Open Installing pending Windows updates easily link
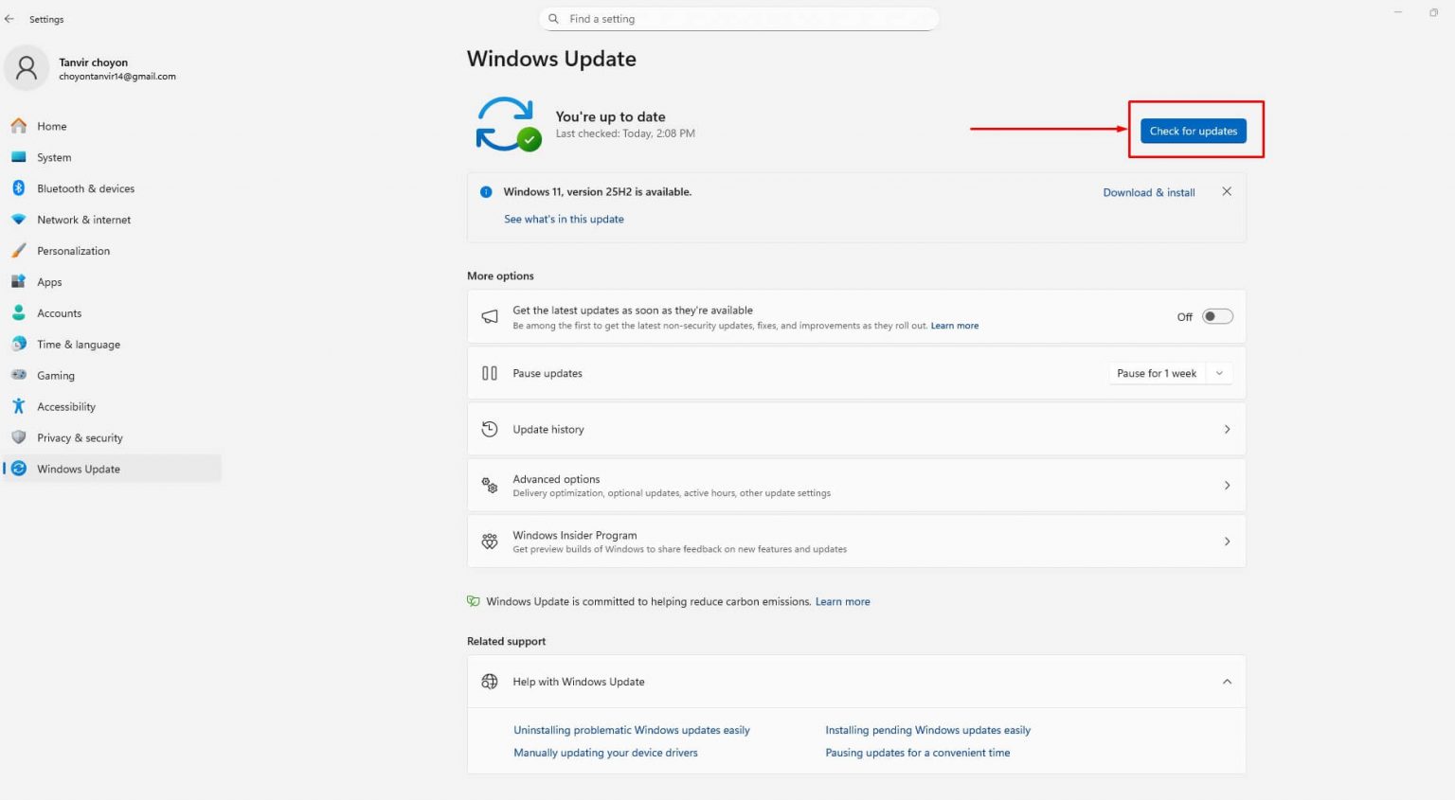Image resolution: width=1455 pixels, height=800 pixels. (927, 730)
